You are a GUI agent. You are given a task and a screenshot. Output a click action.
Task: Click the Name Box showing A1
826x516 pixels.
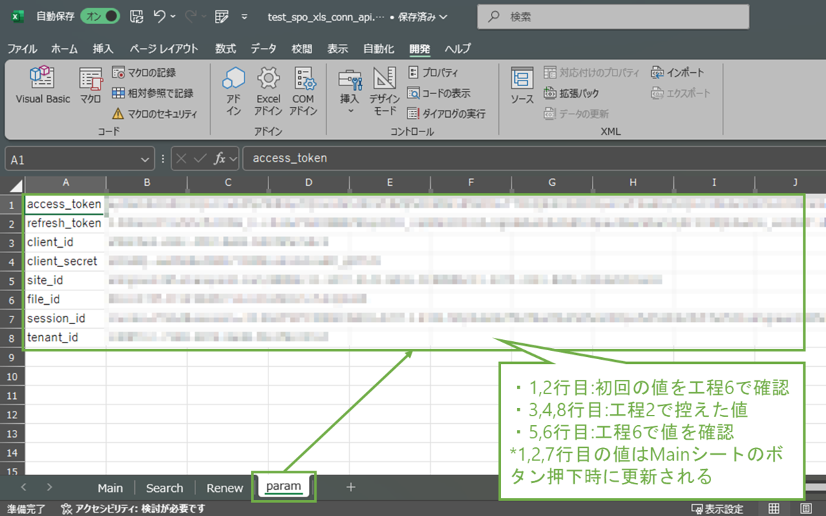(72, 159)
